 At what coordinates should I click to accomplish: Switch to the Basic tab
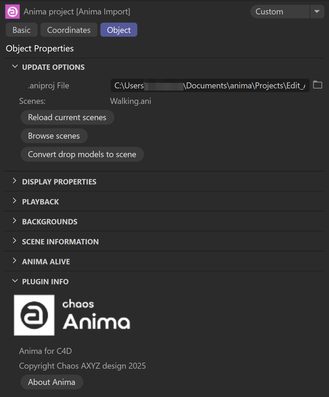[x=22, y=30]
